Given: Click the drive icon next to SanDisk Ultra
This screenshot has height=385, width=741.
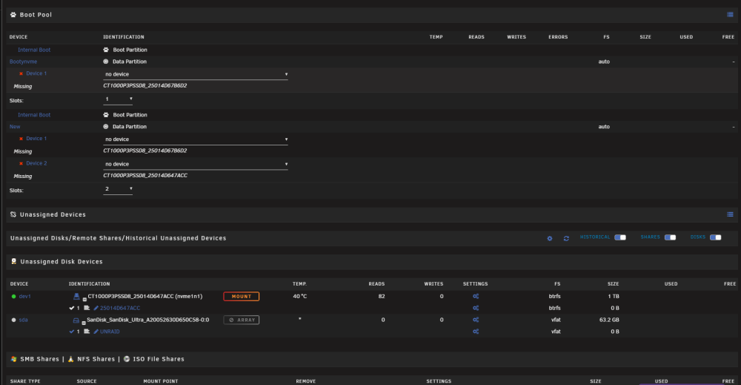Looking at the screenshot, I should pos(76,320).
